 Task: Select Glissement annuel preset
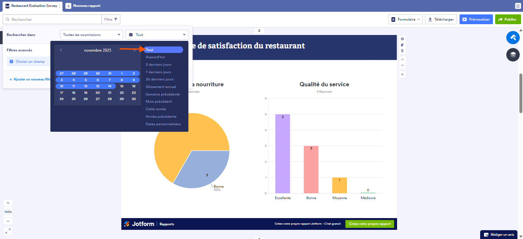(161, 87)
